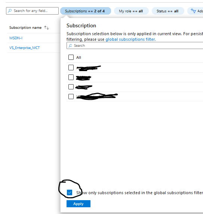The image size is (203, 214).
Task: Check the fourth redacted subscription checkbox
Action: click(71, 97)
